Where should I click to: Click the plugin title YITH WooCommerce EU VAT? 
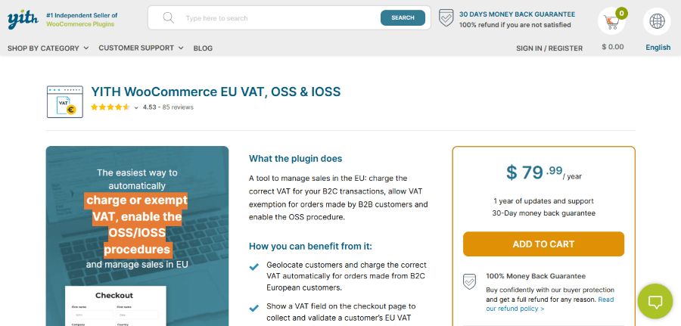pos(216,92)
